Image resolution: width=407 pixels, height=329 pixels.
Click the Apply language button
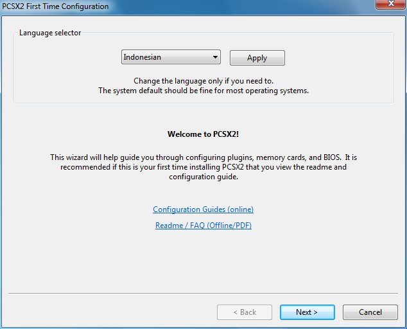coord(257,58)
